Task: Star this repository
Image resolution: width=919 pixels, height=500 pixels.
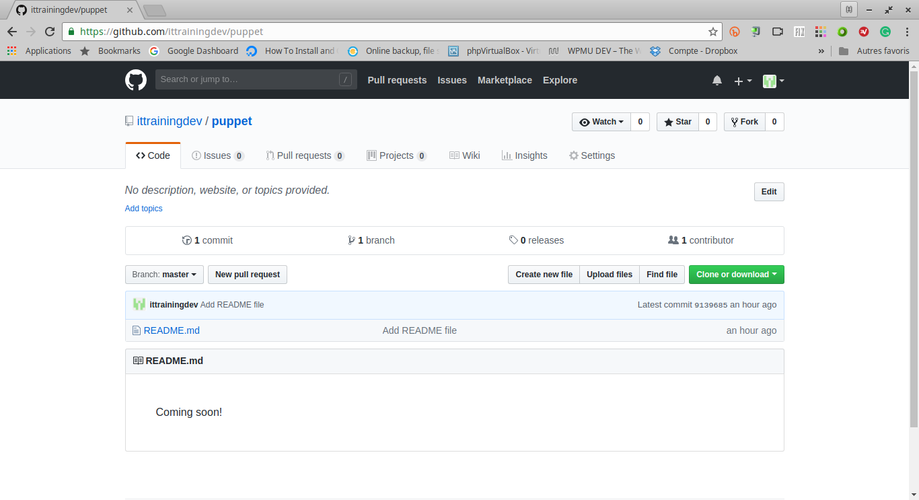Action: click(677, 122)
